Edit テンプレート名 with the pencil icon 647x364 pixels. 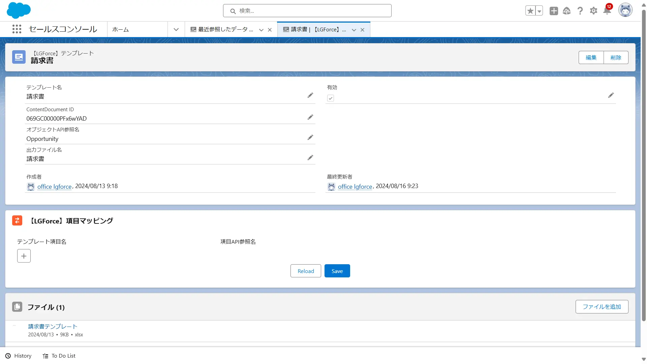click(310, 95)
